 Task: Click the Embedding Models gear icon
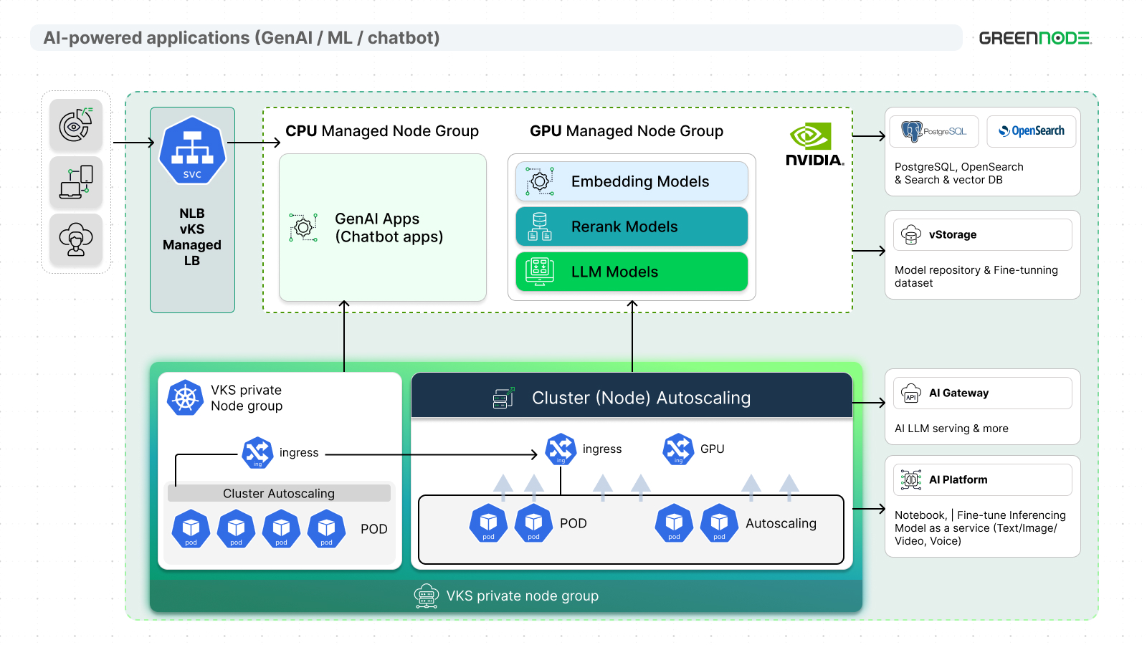click(540, 181)
